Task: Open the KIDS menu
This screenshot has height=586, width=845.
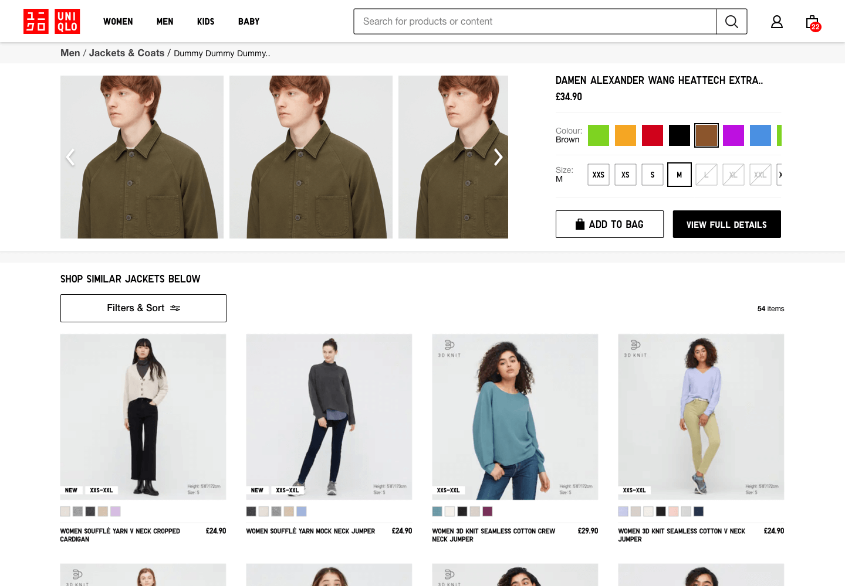Action: (x=205, y=22)
